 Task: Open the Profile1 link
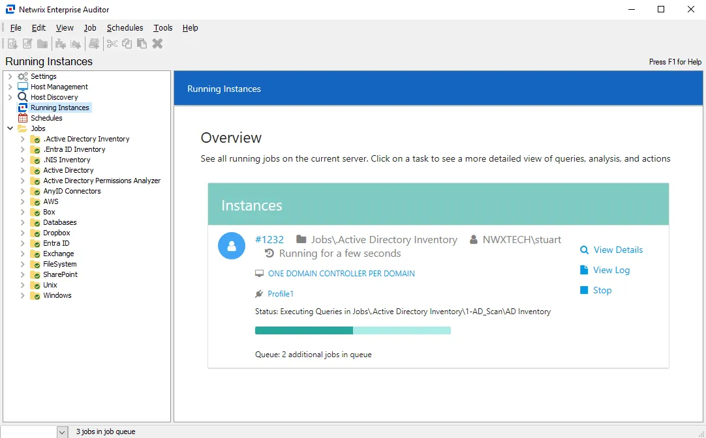(x=281, y=294)
